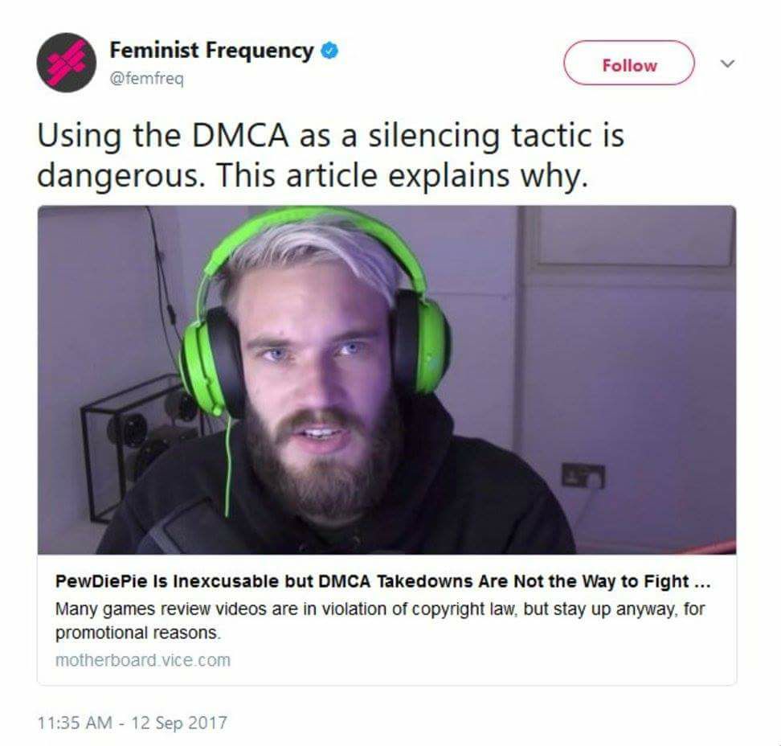The height and width of the screenshot is (746, 781).
Task: Click the blue verified checkmark badge
Action: pos(329,51)
